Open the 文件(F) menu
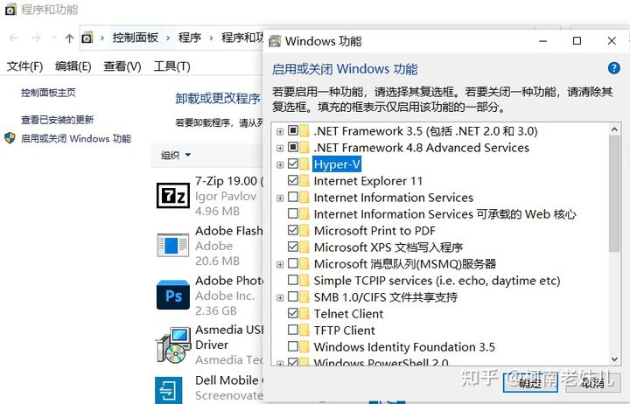Screen dimensions: 630x404 (x=24, y=66)
